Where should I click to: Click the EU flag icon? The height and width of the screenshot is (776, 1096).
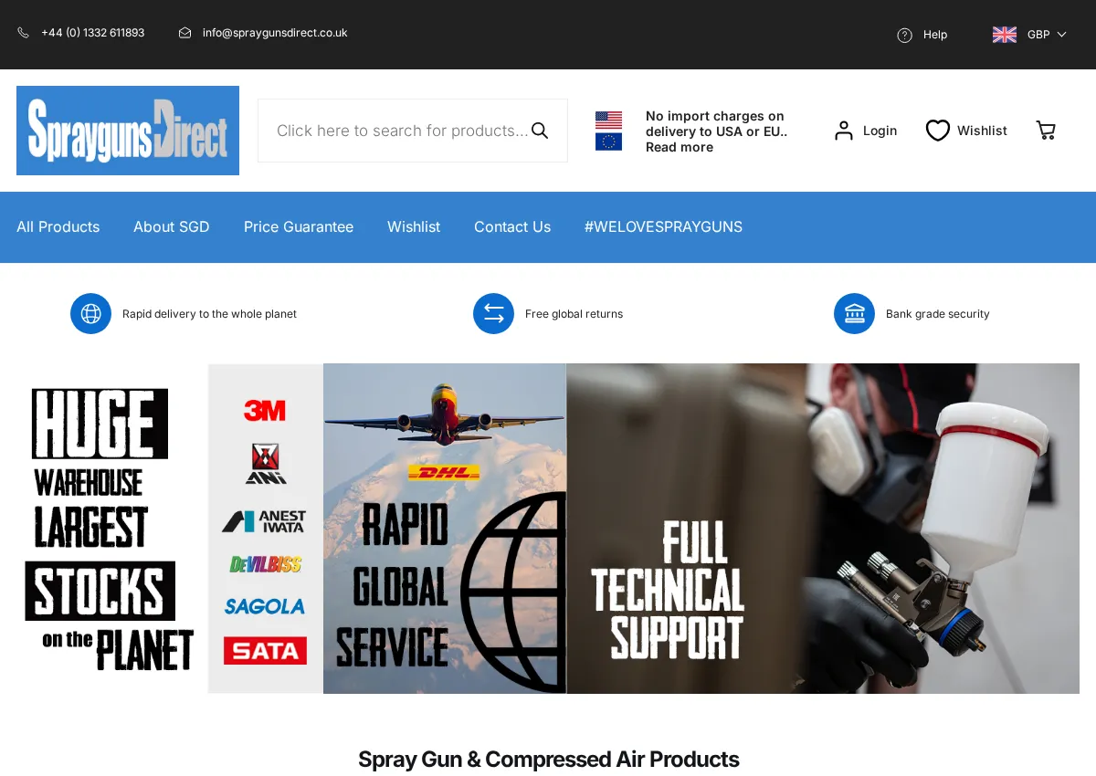[608, 142]
